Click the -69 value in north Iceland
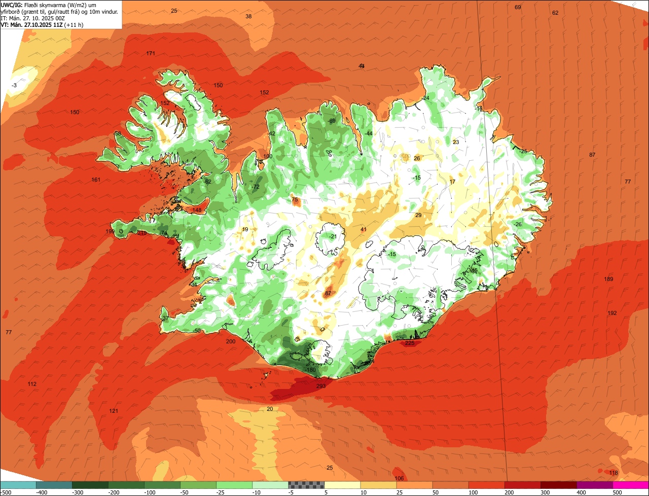This screenshot has height=496, width=649. click(x=332, y=121)
